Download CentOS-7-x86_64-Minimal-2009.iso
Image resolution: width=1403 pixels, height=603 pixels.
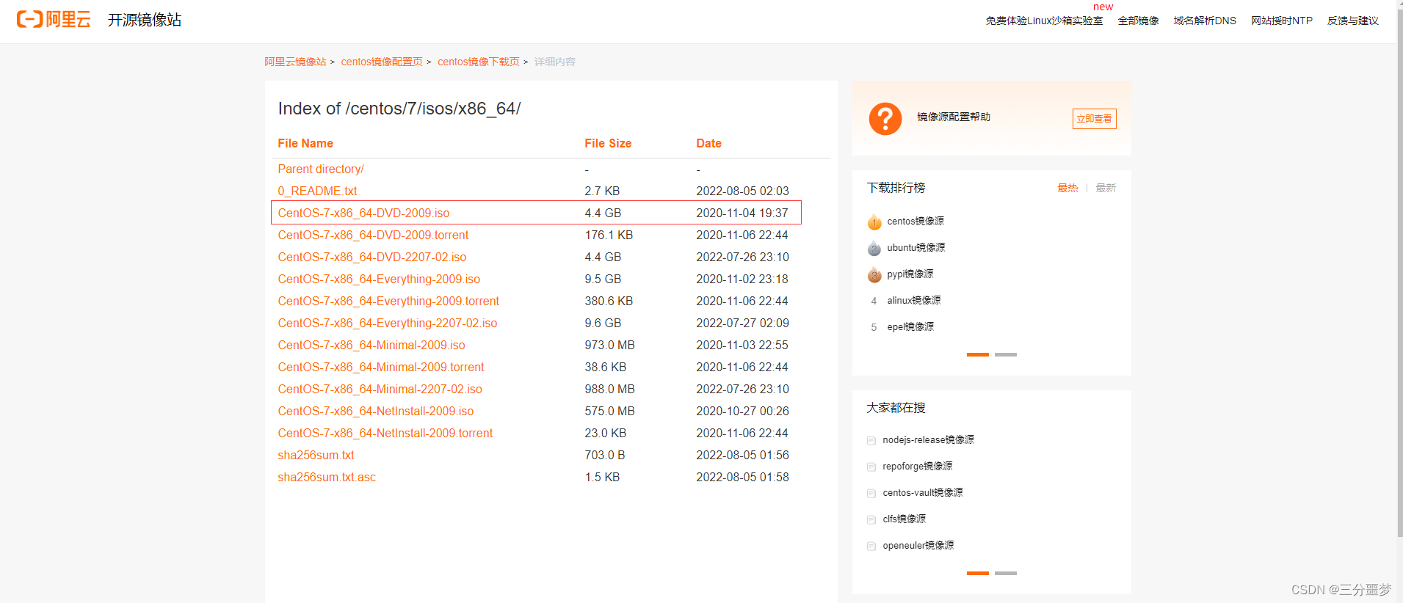coord(371,345)
